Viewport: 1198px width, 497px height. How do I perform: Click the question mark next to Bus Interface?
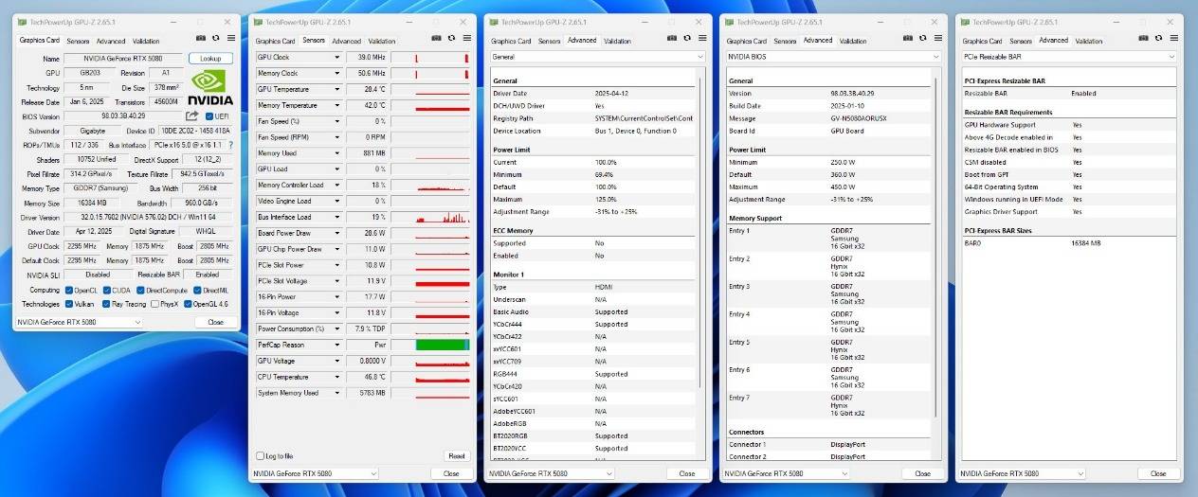click(x=230, y=145)
